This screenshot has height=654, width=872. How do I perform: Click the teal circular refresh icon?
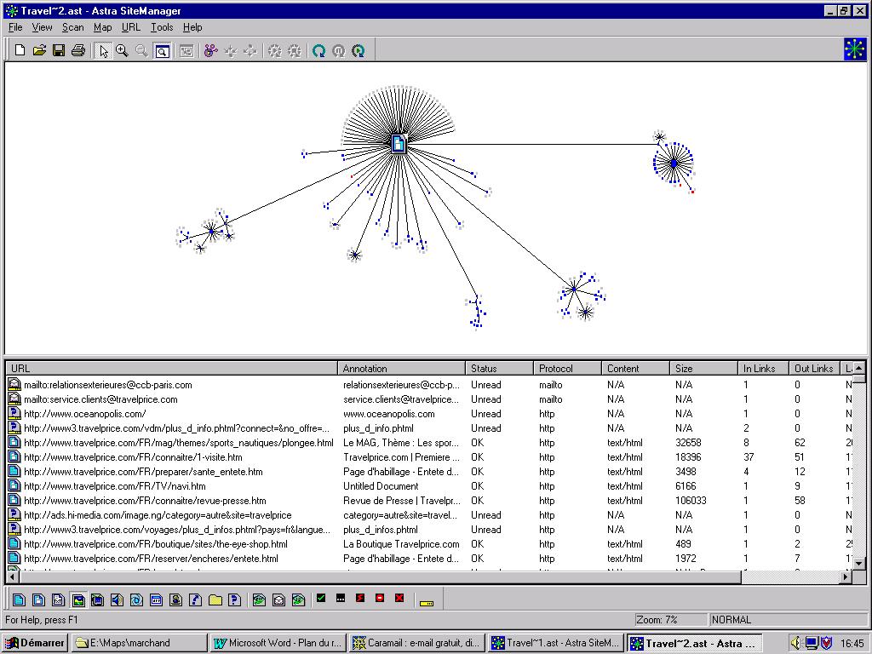[318, 50]
